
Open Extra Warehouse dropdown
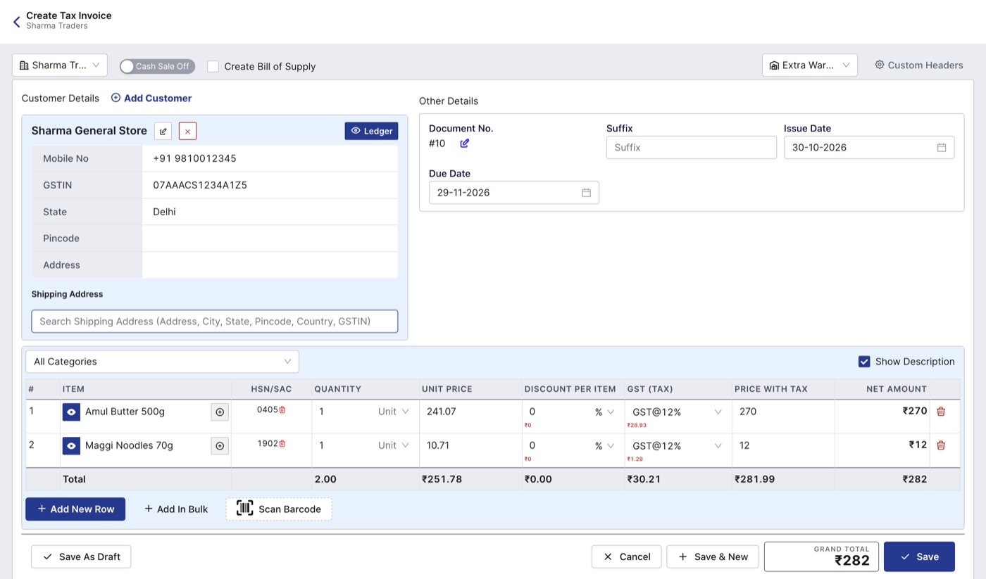[x=810, y=65]
